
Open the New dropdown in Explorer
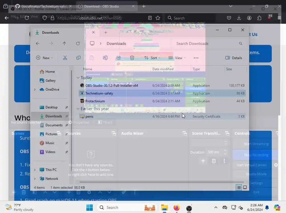click(44, 58)
